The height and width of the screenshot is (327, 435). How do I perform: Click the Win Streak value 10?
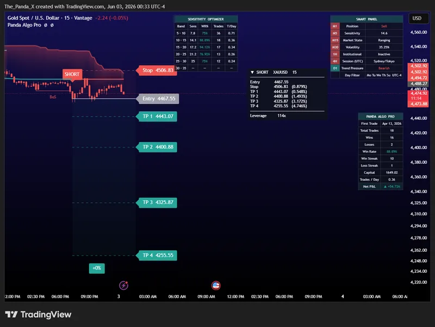pyautogui.click(x=391, y=158)
